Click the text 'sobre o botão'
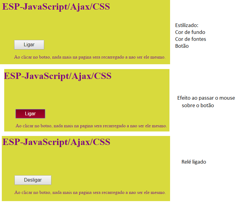250x205 pixels. [x=198, y=105]
